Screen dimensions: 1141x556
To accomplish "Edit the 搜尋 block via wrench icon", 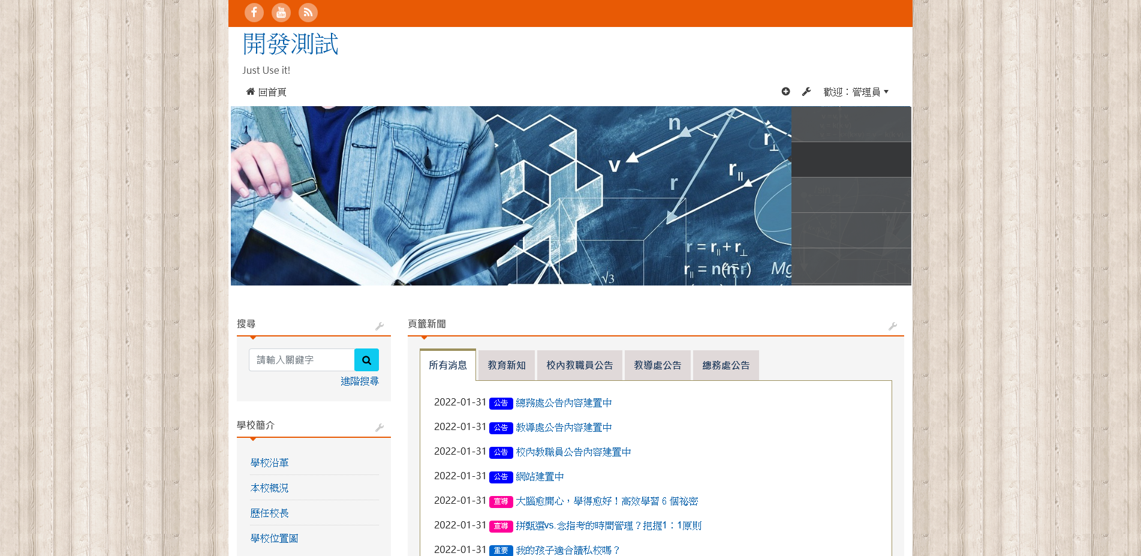I will [380, 326].
